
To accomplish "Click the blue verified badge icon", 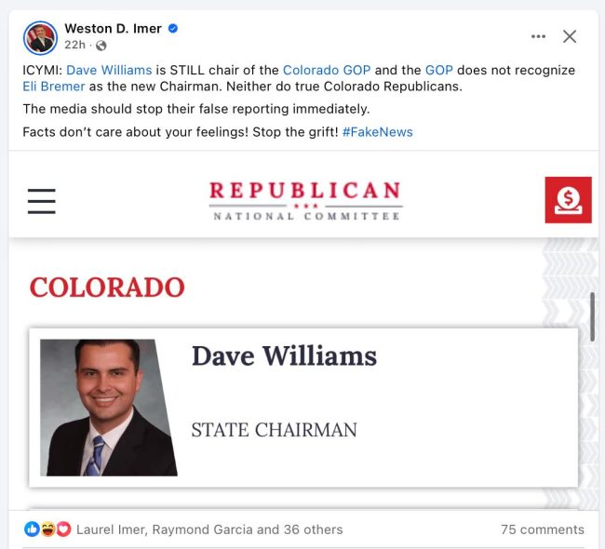I will click(173, 29).
